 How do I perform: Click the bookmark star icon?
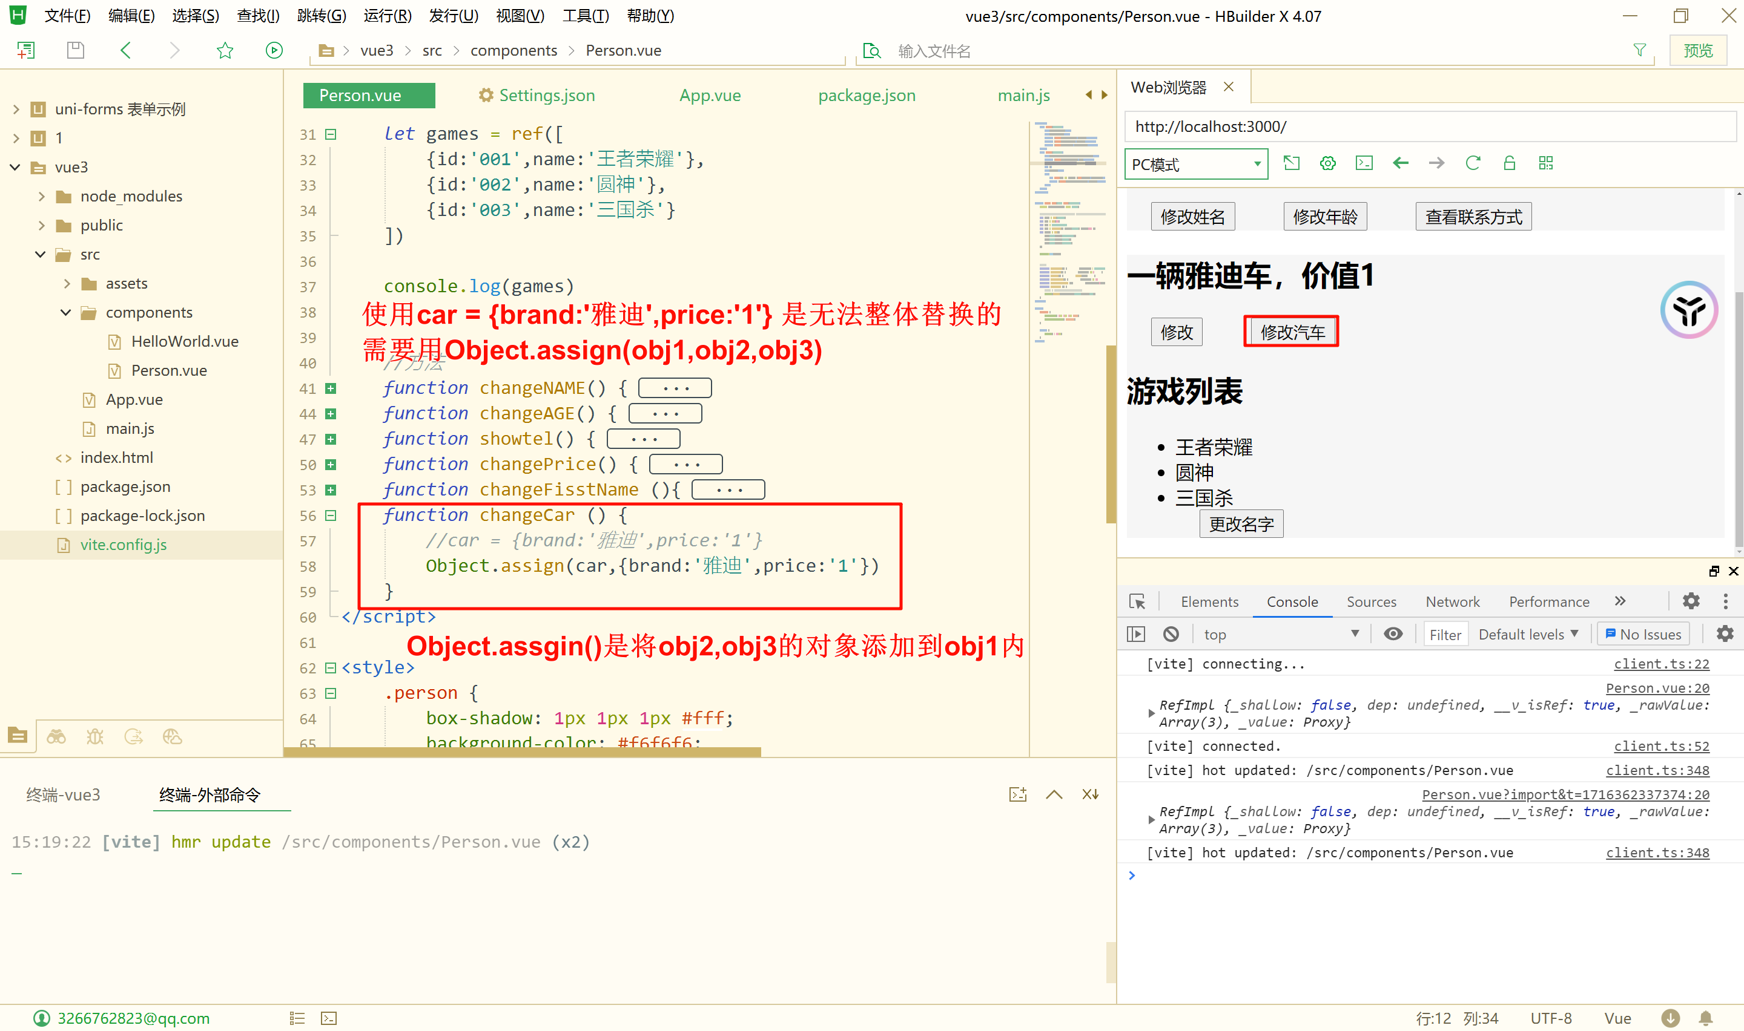pos(225,50)
